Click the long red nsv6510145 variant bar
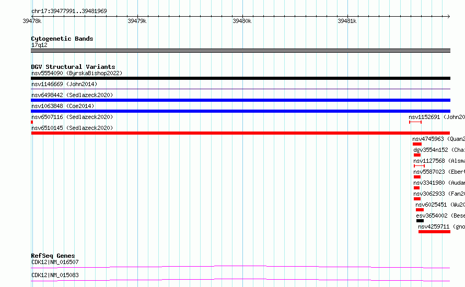This screenshot has width=465, height=287. (240, 133)
